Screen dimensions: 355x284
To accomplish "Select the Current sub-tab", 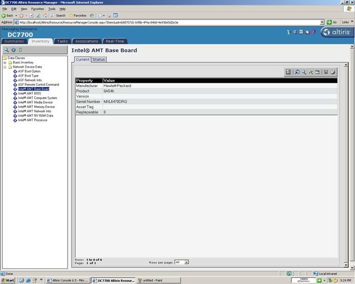I will [x=83, y=59].
